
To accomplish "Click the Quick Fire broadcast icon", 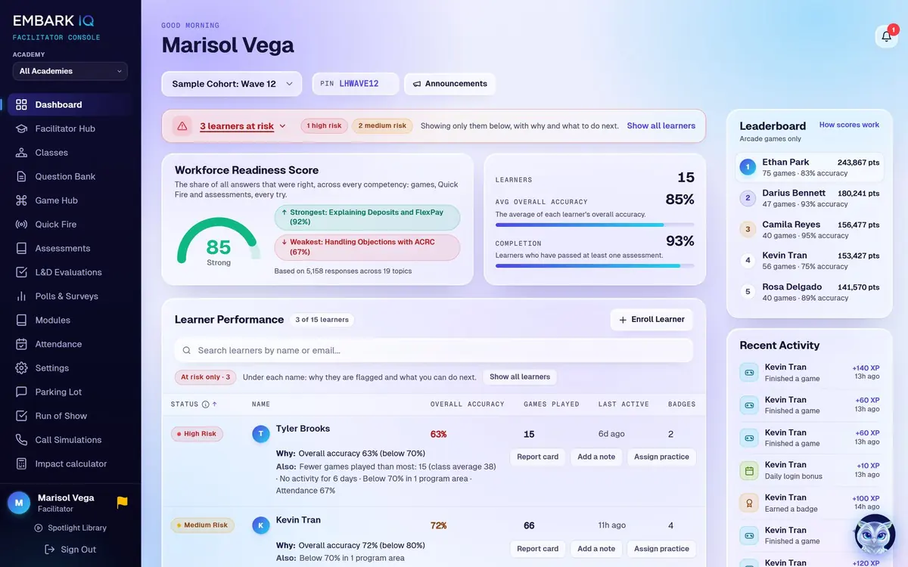I will pyautogui.click(x=21, y=225).
